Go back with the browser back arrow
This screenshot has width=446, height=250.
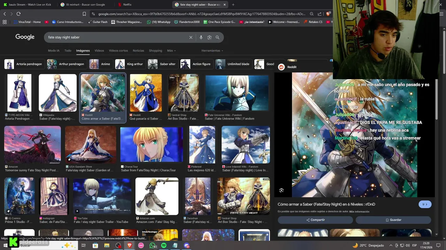click(5, 14)
